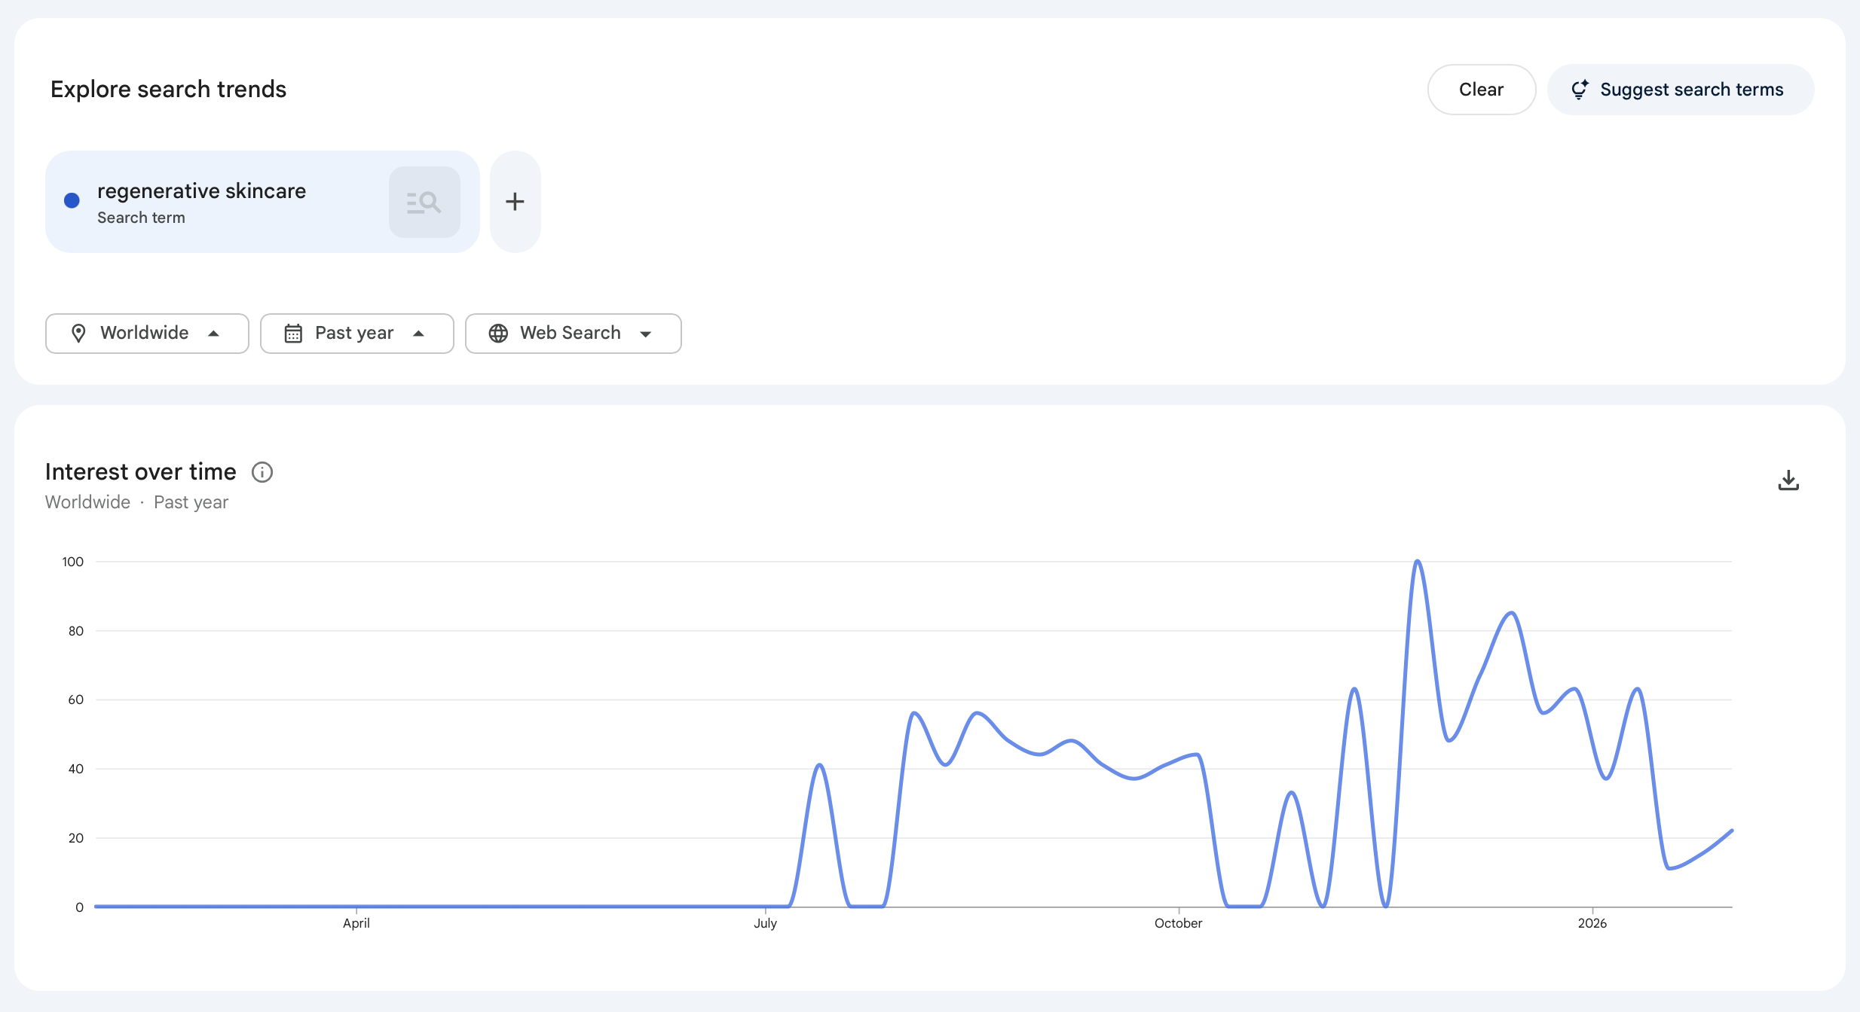
Task: Download interest over time data
Action: (x=1788, y=480)
